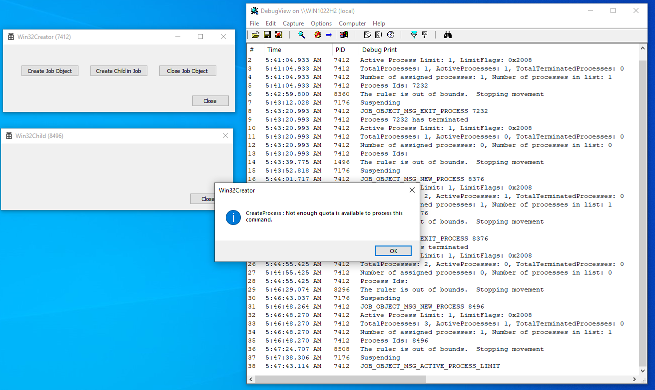Toggle Capture Win32 flag icon
Image resolution: width=655 pixels, height=390 pixels.
coord(344,34)
